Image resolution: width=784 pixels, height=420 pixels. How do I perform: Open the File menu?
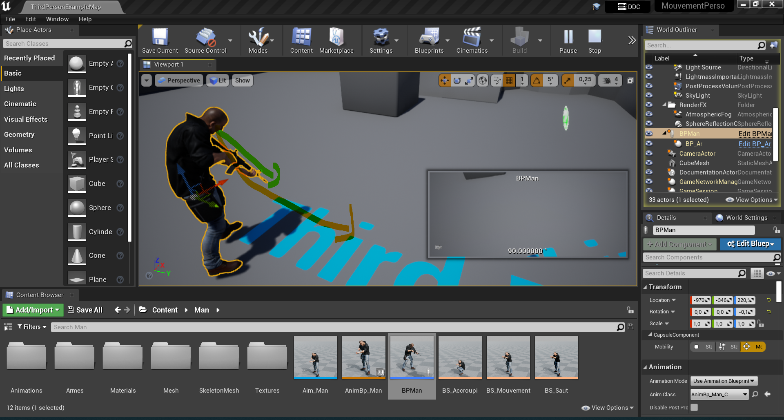(10, 19)
